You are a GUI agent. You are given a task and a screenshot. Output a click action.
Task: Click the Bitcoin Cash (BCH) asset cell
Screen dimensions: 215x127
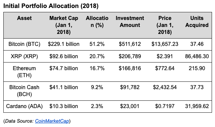click(x=24, y=91)
